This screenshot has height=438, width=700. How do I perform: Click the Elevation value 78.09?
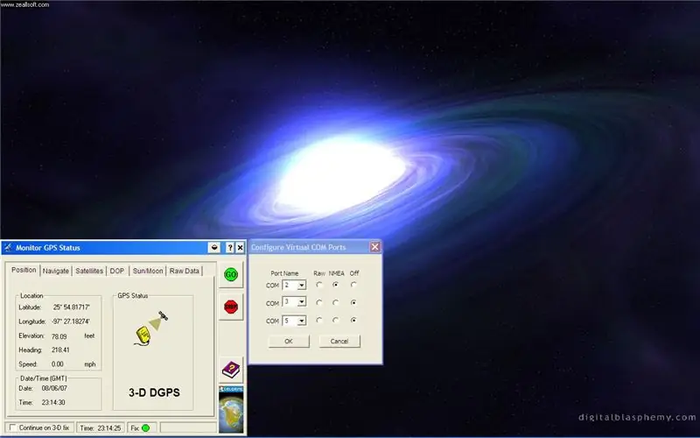[x=59, y=336]
